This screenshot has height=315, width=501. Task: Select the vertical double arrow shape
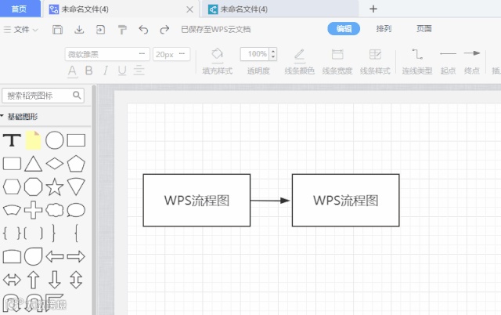[76, 280]
